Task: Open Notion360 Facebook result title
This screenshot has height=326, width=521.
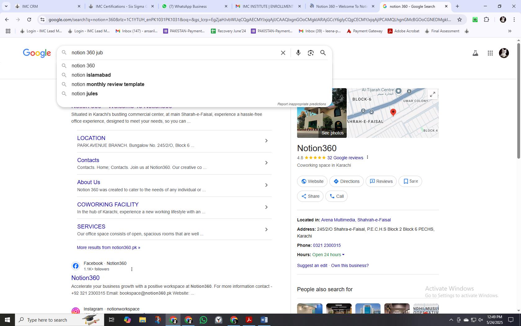Action: (85, 278)
